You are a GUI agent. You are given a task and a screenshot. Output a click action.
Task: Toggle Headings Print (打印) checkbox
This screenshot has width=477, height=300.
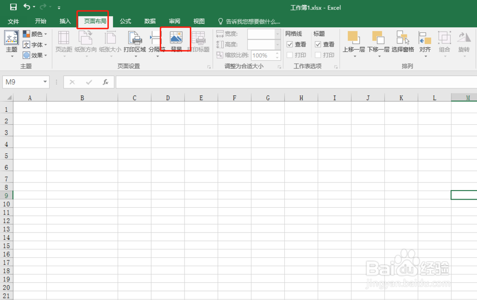coord(318,55)
